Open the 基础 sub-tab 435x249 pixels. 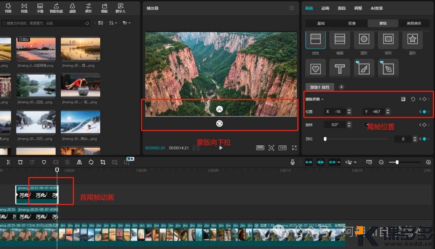(x=321, y=23)
